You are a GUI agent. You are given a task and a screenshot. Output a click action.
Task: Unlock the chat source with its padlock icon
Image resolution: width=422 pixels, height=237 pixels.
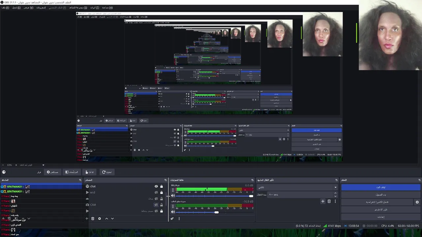162,186
